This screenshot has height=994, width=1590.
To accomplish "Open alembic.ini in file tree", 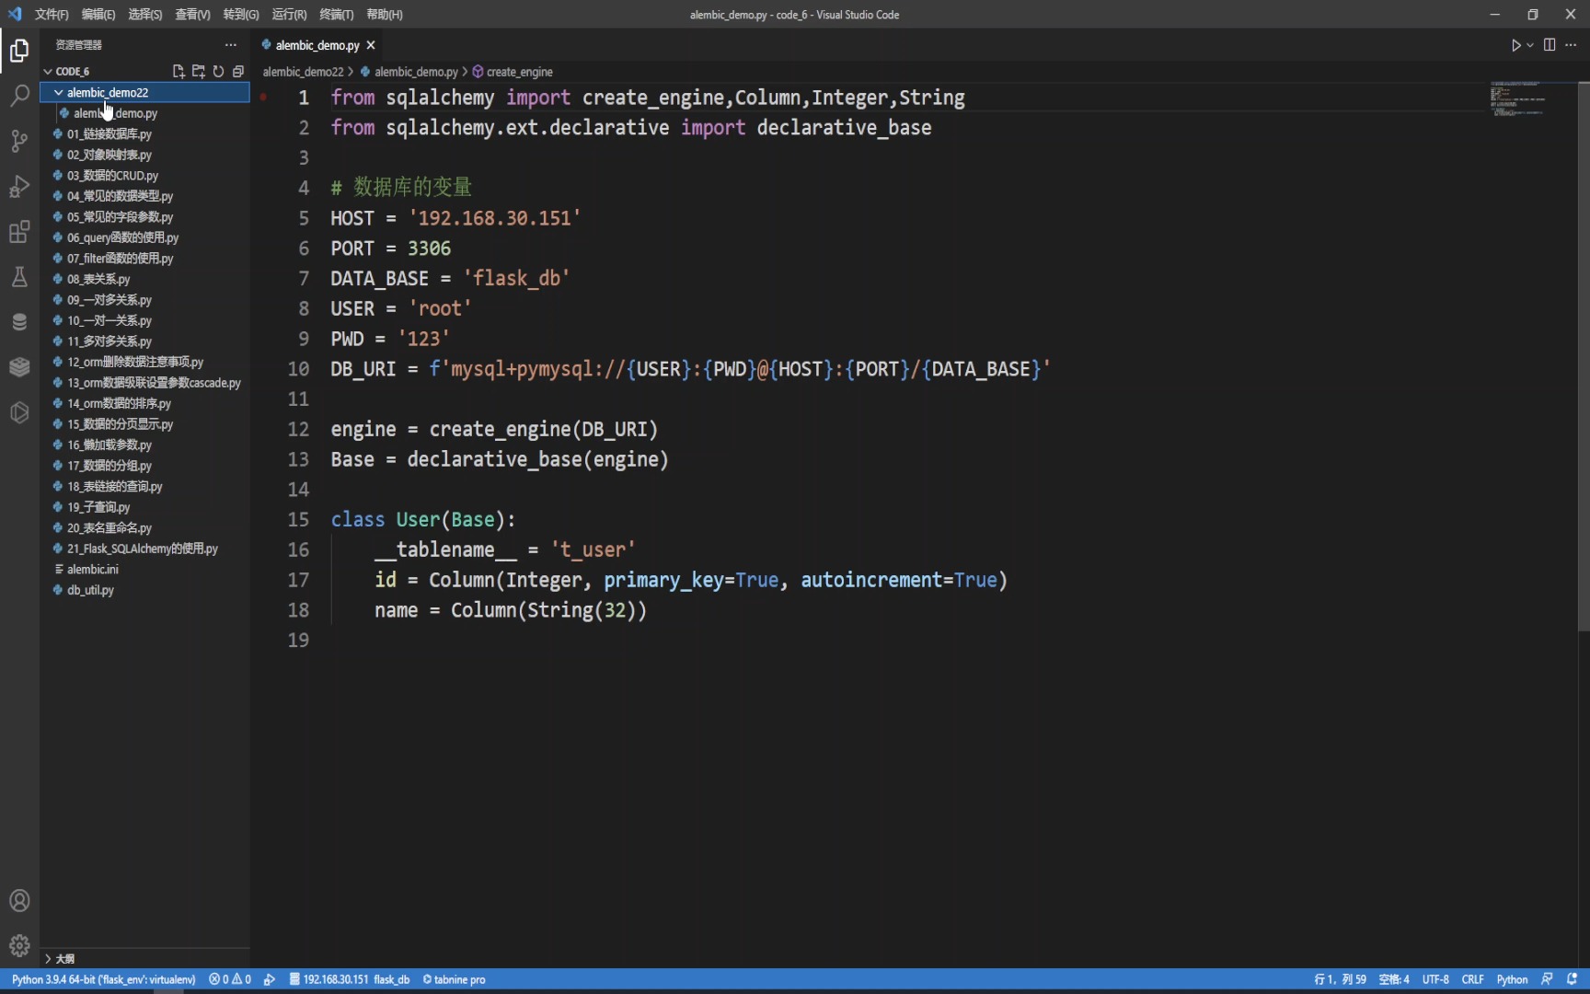I will 92,569.
